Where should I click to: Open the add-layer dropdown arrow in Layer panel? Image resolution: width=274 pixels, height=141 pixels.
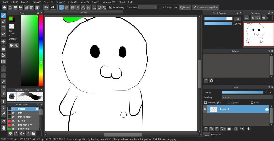225,129
